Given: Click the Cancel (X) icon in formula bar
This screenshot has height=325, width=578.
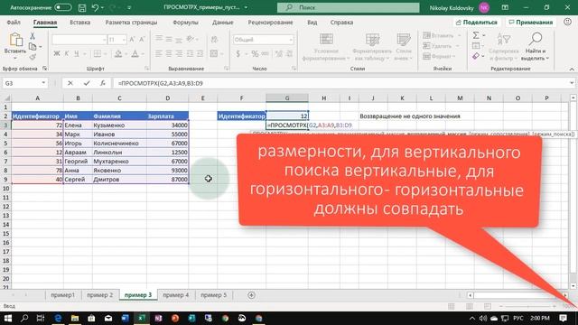Looking at the screenshot, I should pyautogui.click(x=70, y=83).
